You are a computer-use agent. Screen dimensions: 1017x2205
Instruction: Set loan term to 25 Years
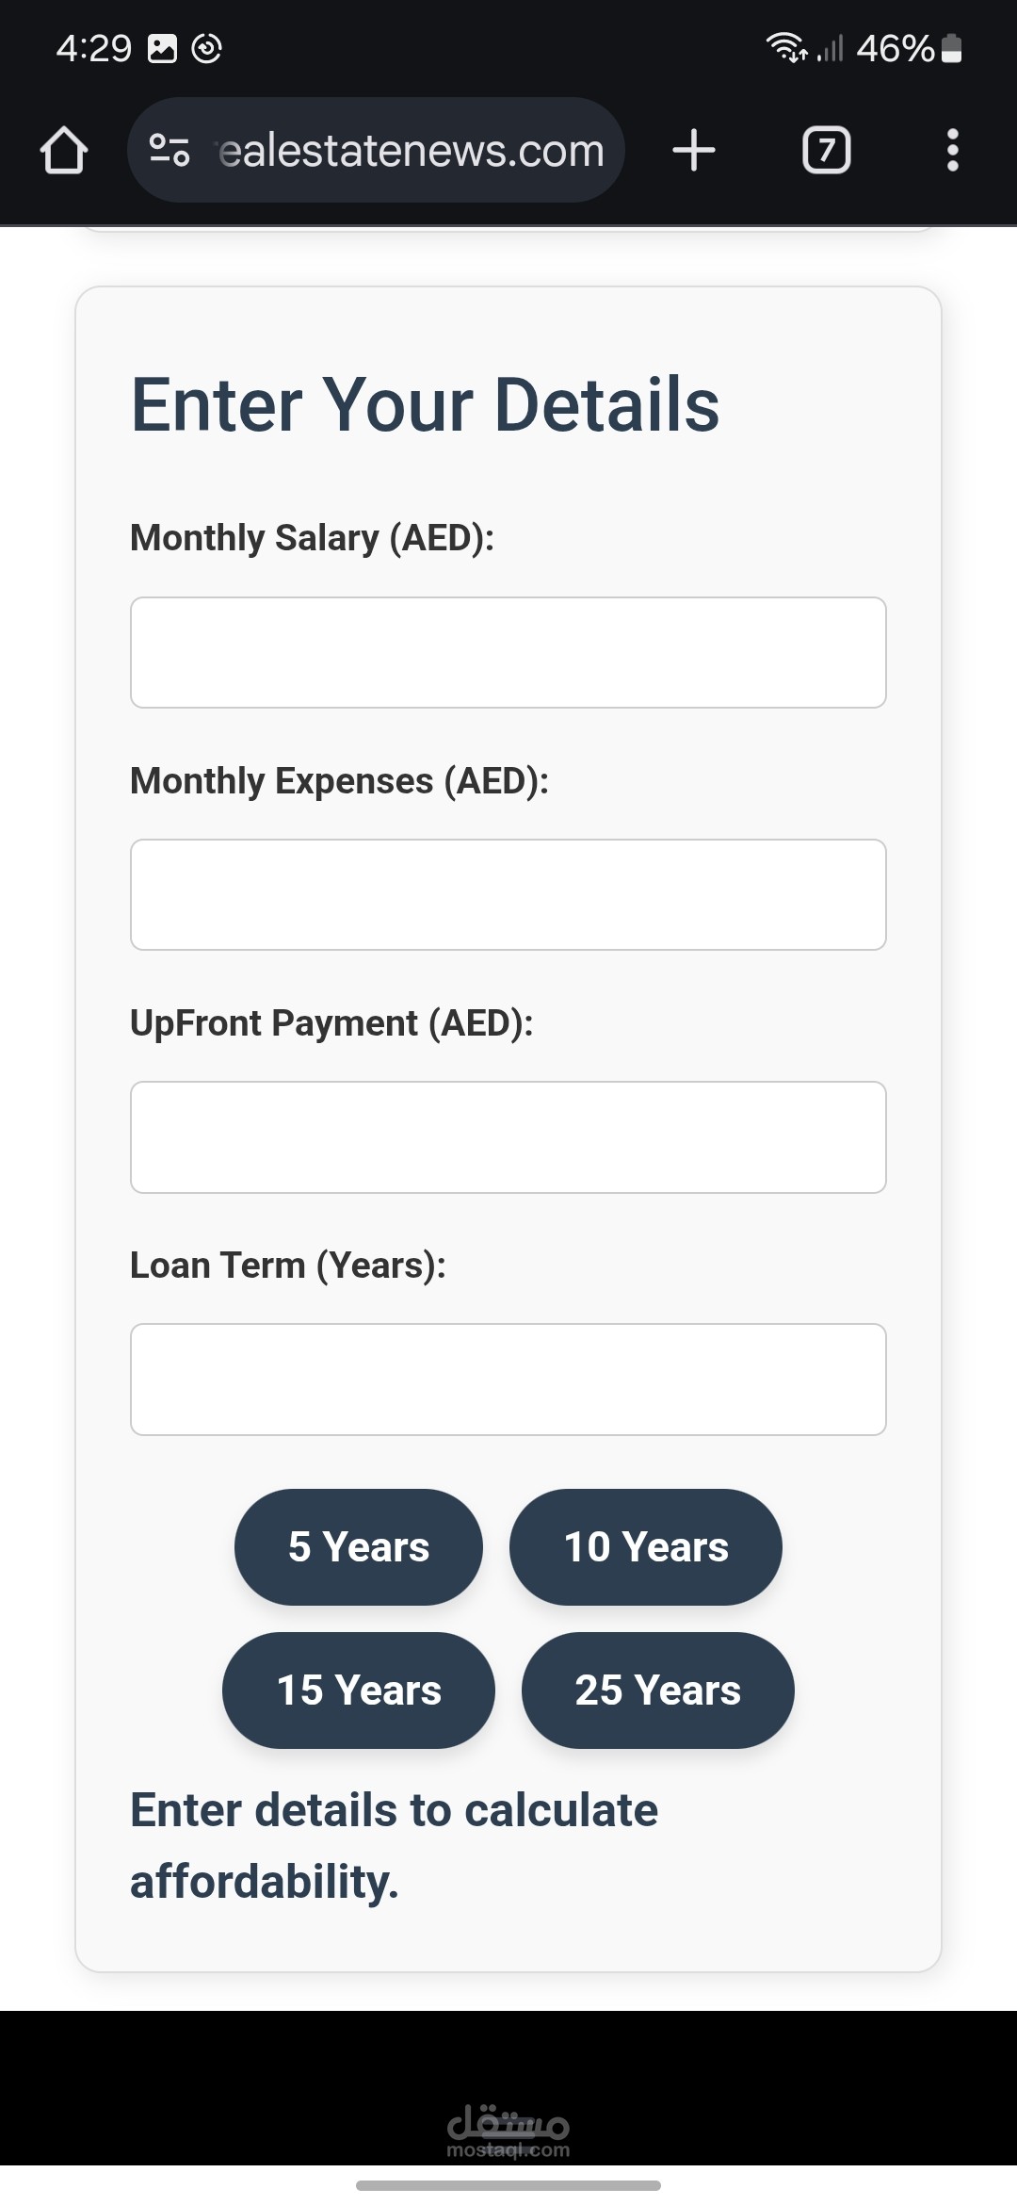tap(658, 1690)
